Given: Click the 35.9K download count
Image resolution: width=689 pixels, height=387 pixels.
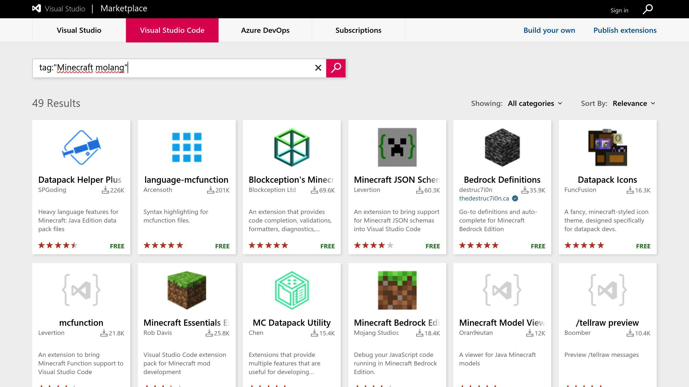Looking at the screenshot, I should (x=537, y=190).
